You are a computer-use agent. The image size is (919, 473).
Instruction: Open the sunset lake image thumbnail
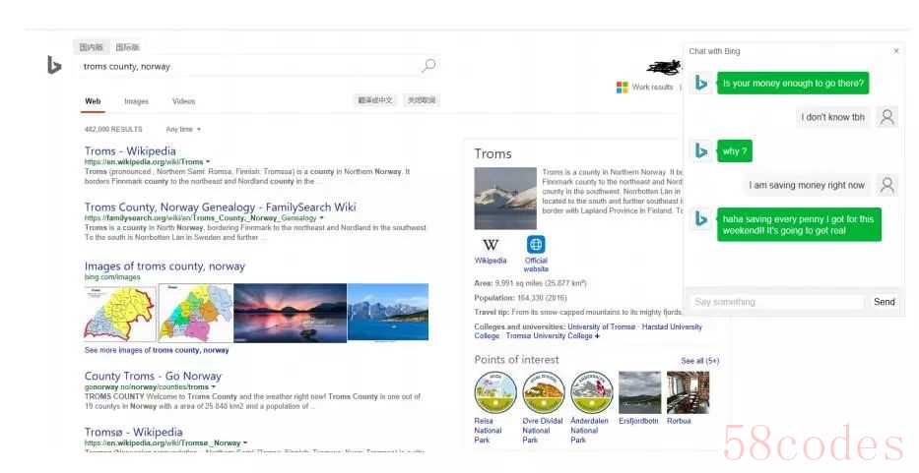(x=290, y=313)
